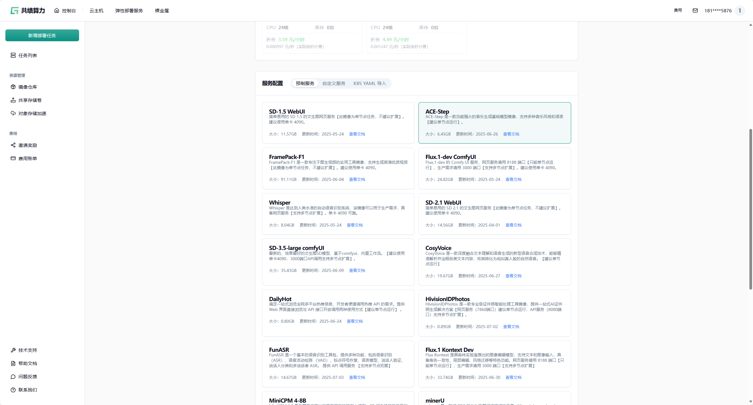Click the 共享存储卷 storage icon
The height and width of the screenshot is (405, 753).
pos(13,100)
